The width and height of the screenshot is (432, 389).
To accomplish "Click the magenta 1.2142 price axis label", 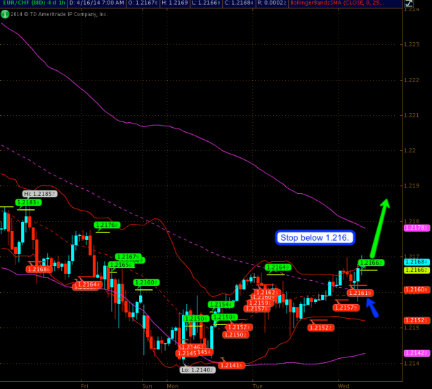I will pyautogui.click(x=417, y=353).
